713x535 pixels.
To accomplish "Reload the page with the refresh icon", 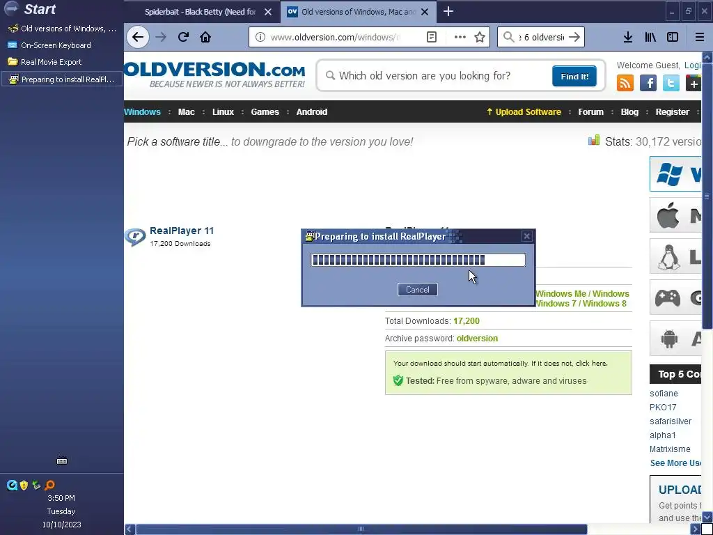I will pos(183,37).
